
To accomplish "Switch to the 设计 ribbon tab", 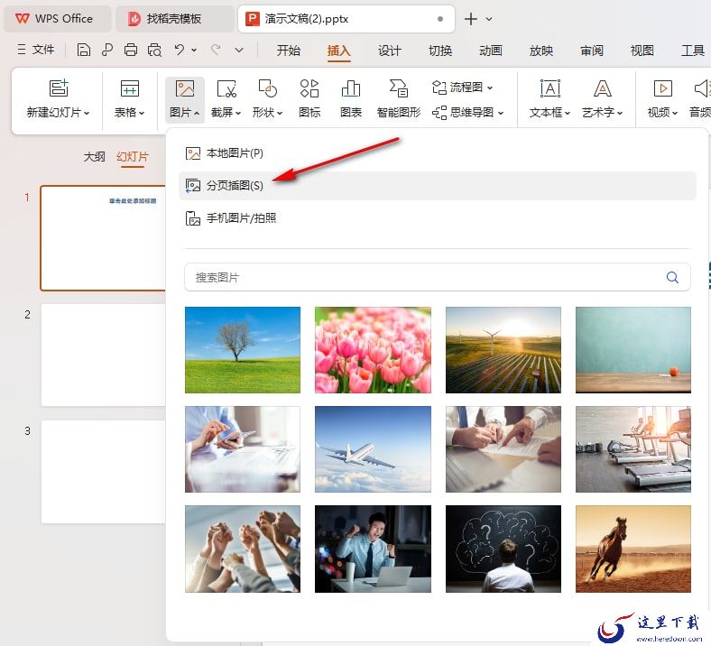I will click(x=390, y=51).
